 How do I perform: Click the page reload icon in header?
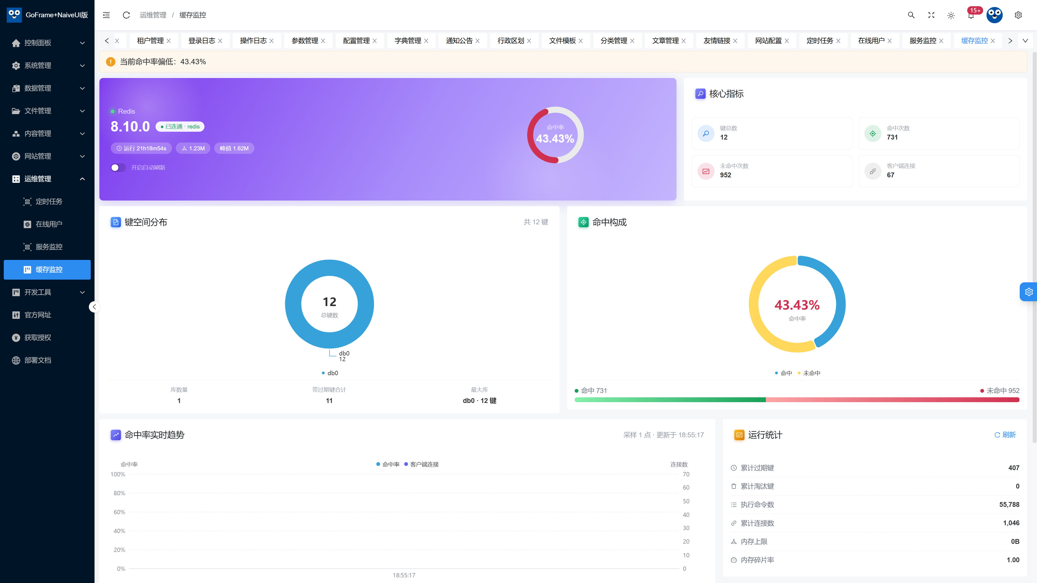[x=126, y=15]
